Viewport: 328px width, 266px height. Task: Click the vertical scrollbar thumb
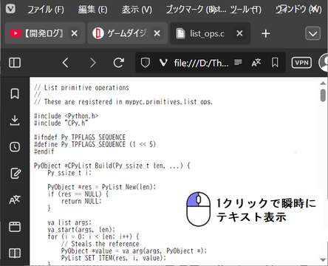[323, 95]
